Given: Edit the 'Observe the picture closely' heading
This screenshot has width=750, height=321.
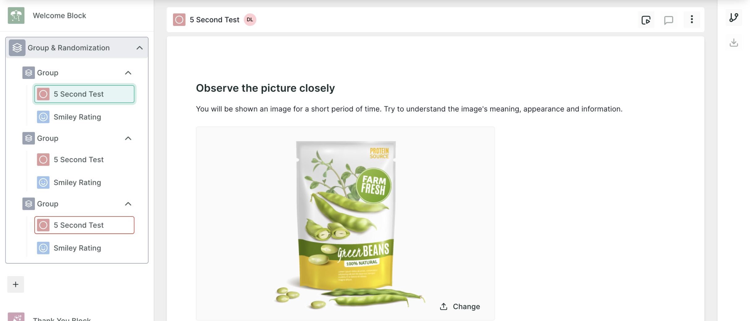Looking at the screenshot, I should (x=265, y=88).
